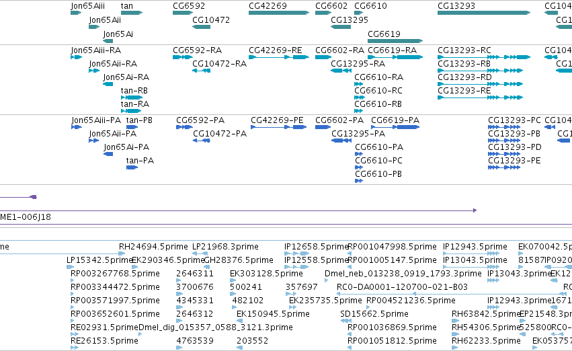This screenshot has width=572, height=351.
Task: Select the LP15342.5prime EST label
Action: pyautogui.click(x=99, y=260)
